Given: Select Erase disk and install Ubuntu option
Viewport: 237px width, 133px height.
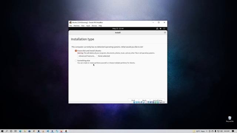Looking at the screenshot, I should pyautogui.click(x=76, y=51).
